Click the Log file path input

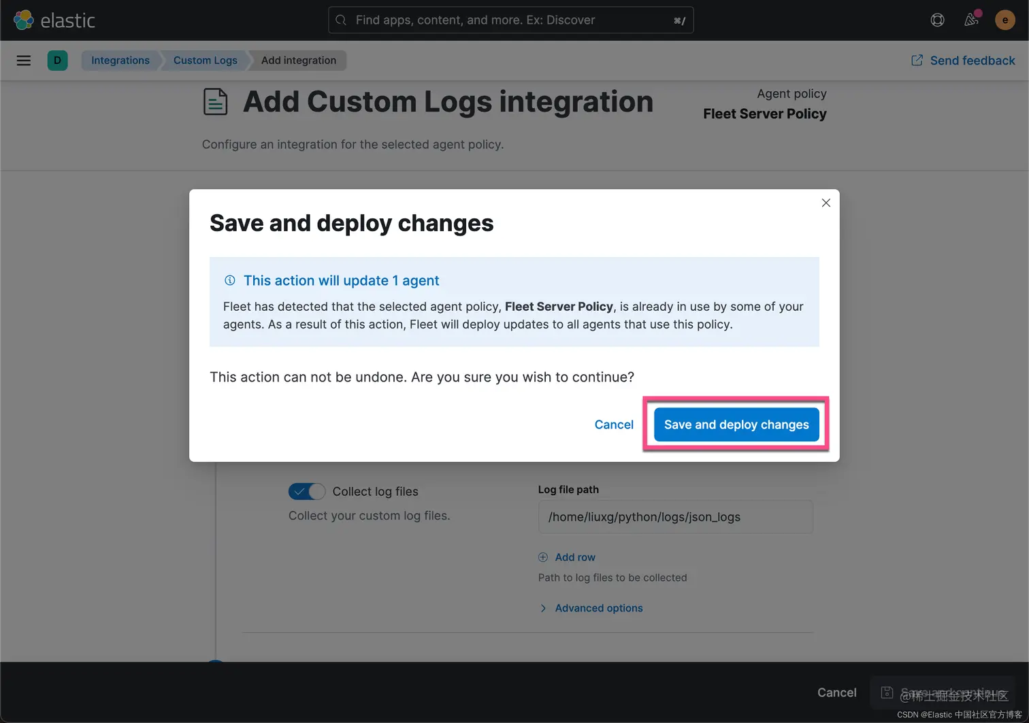tap(675, 517)
